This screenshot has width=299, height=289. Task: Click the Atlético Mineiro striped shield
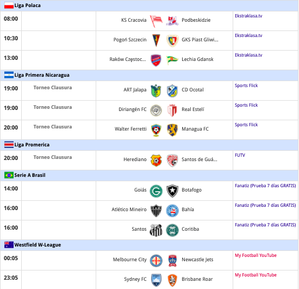156,211
